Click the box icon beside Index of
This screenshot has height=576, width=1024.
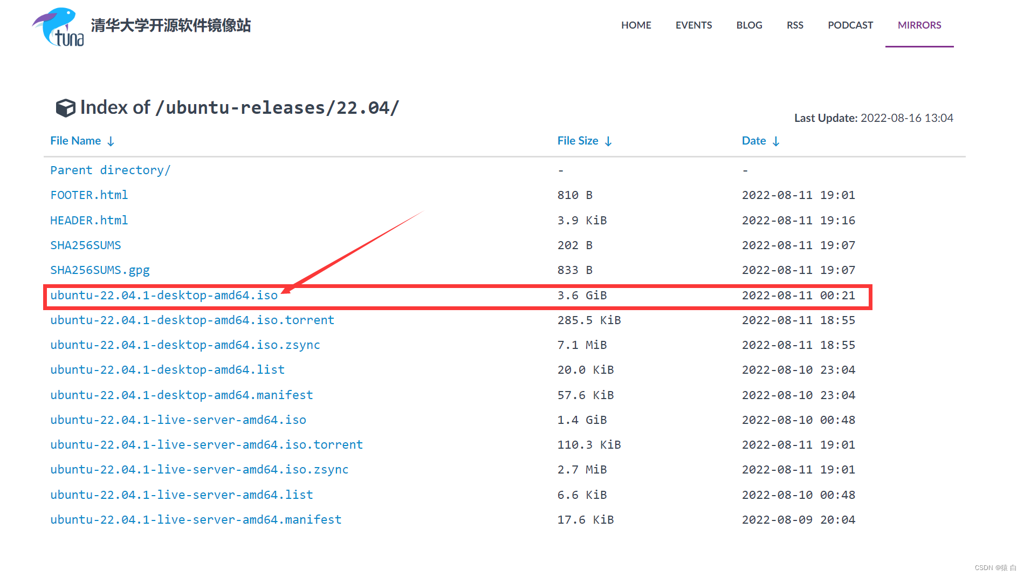(65, 108)
